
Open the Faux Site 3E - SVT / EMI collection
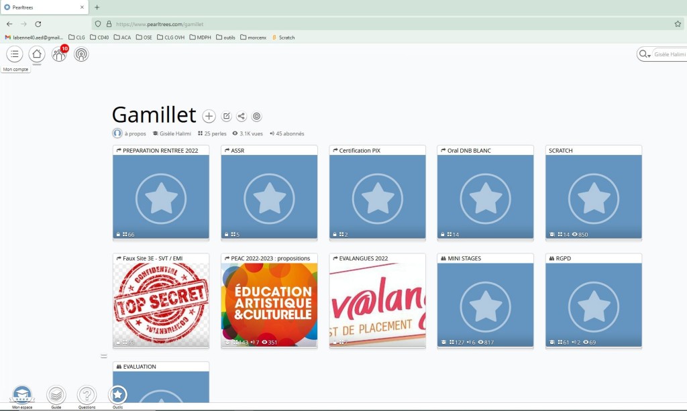click(161, 300)
